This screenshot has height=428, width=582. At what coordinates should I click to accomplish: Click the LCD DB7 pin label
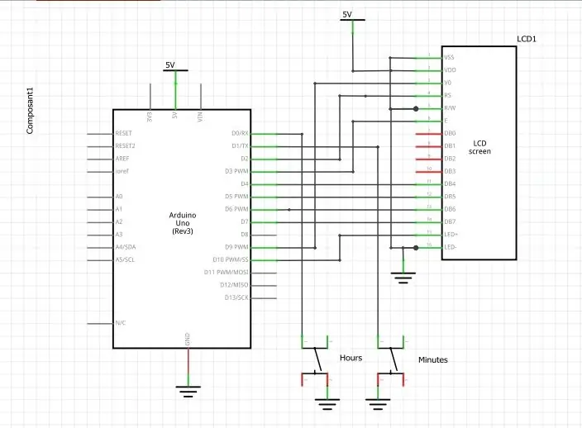(450, 221)
